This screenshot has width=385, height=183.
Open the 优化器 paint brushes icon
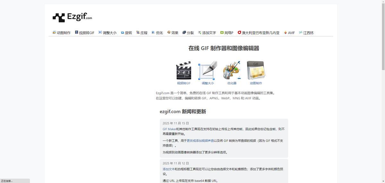(x=232, y=71)
